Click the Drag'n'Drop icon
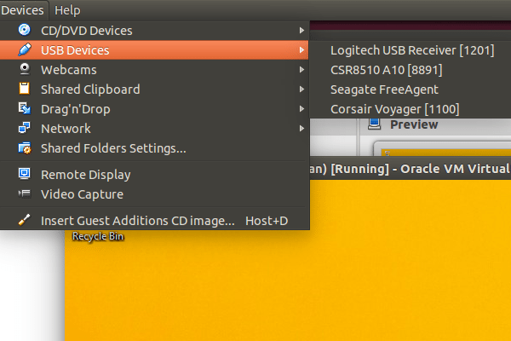The width and height of the screenshot is (511, 341). pyautogui.click(x=25, y=108)
